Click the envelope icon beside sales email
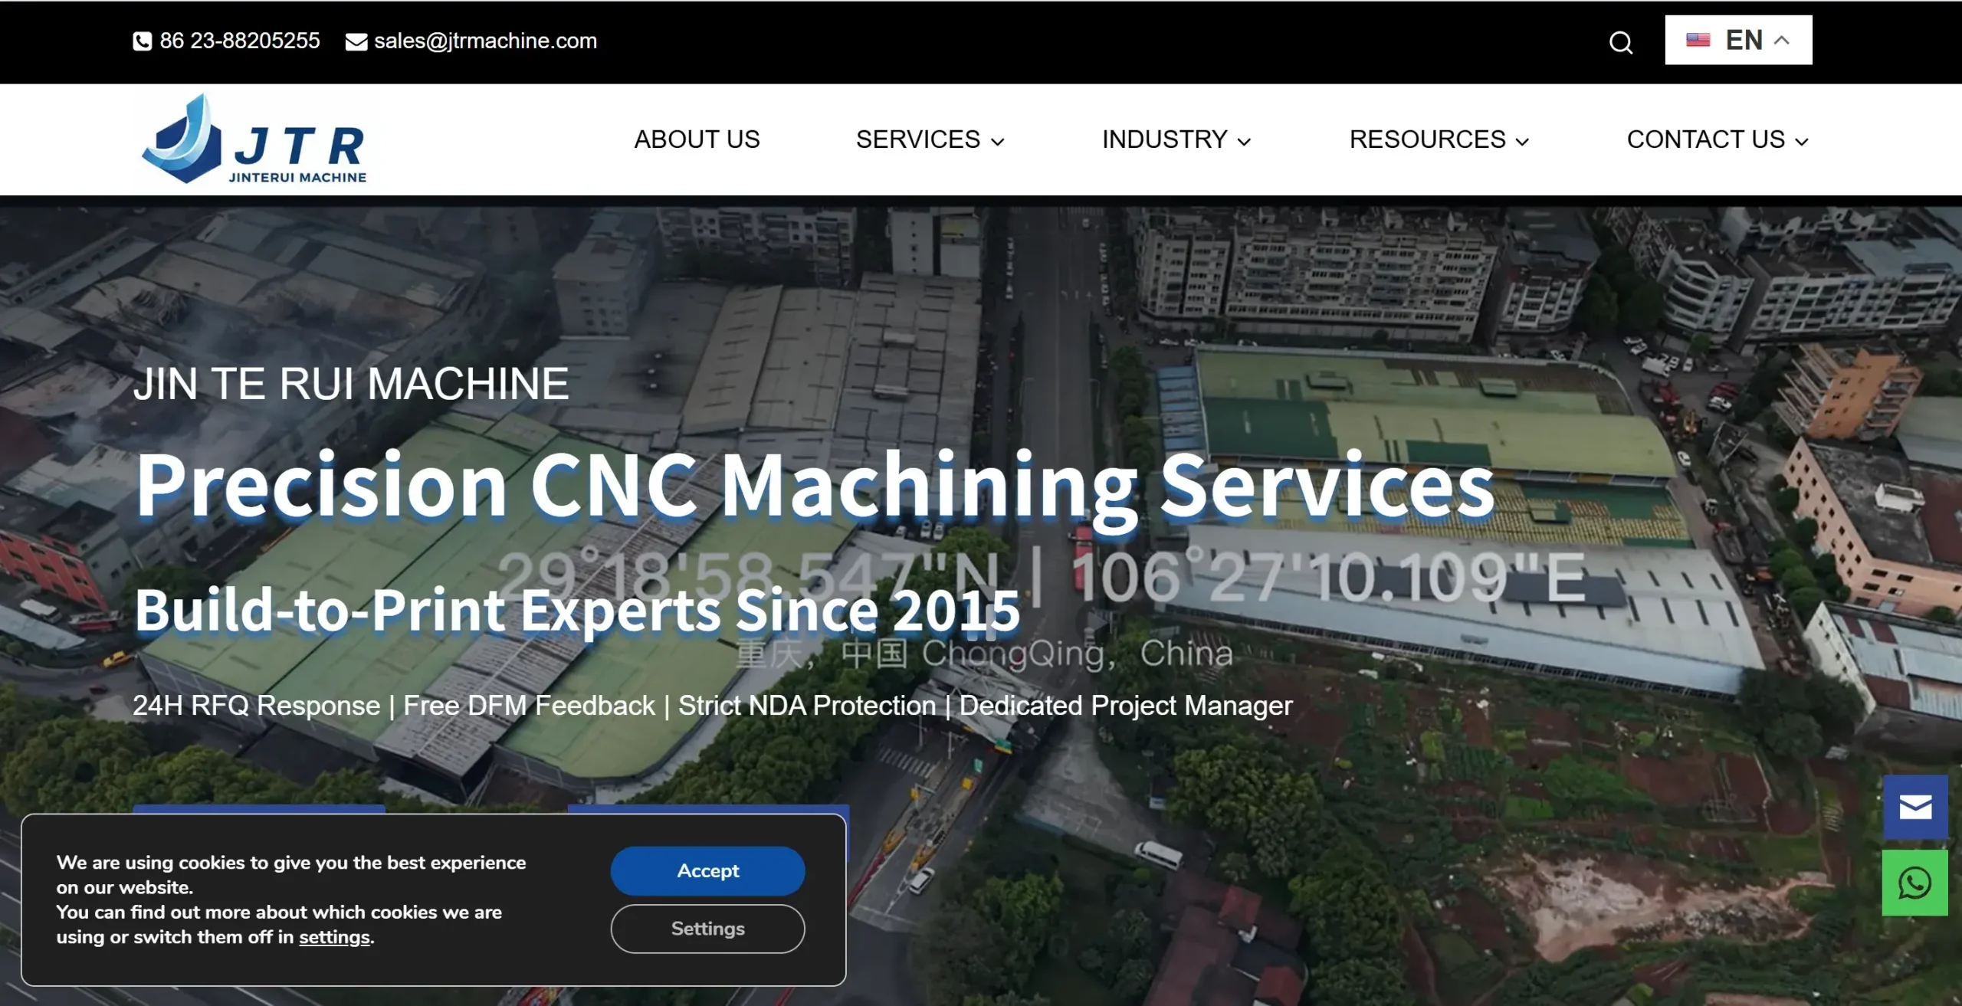 pyautogui.click(x=356, y=42)
